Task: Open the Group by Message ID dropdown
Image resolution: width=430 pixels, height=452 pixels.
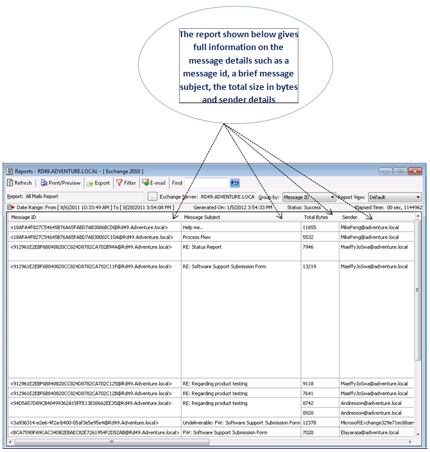Action: coord(309,197)
